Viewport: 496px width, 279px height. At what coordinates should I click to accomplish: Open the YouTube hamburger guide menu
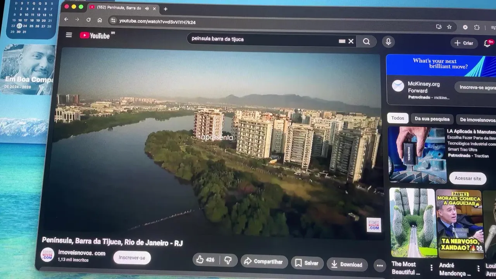click(x=69, y=35)
